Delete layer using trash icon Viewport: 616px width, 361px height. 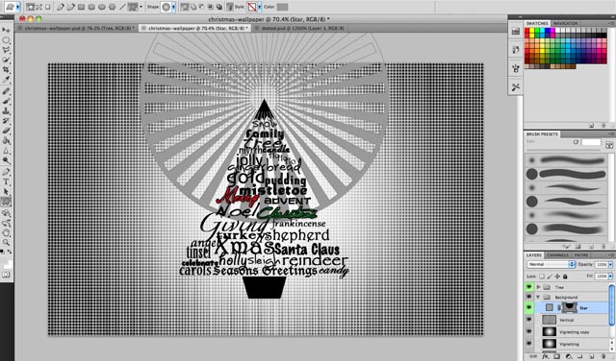coord(603,357)
